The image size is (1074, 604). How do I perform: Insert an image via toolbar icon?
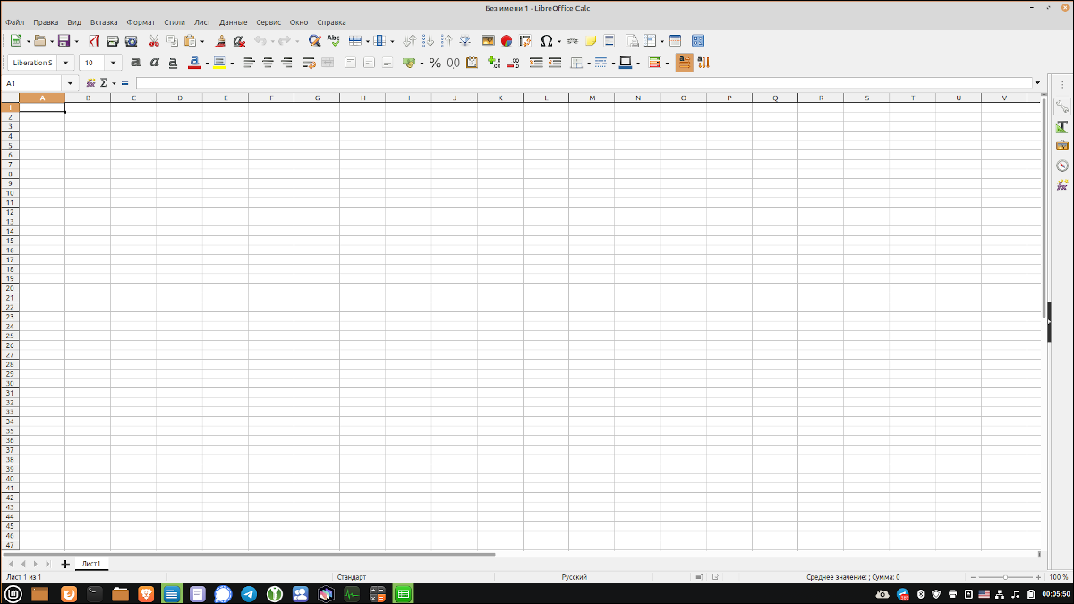[489, 40]
